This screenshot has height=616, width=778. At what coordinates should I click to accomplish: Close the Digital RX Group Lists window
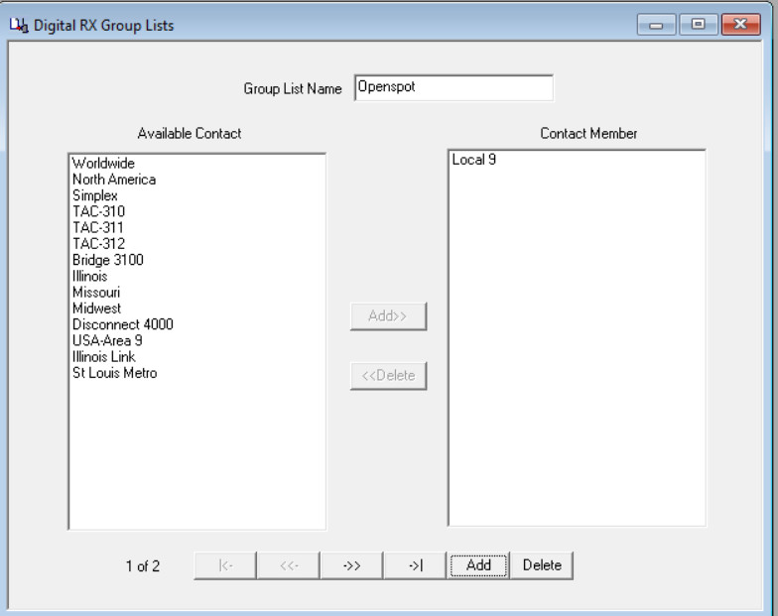tap(740, 24)
